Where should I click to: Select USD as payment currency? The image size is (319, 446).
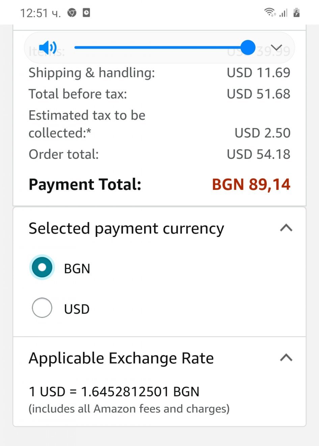point(42,307)
